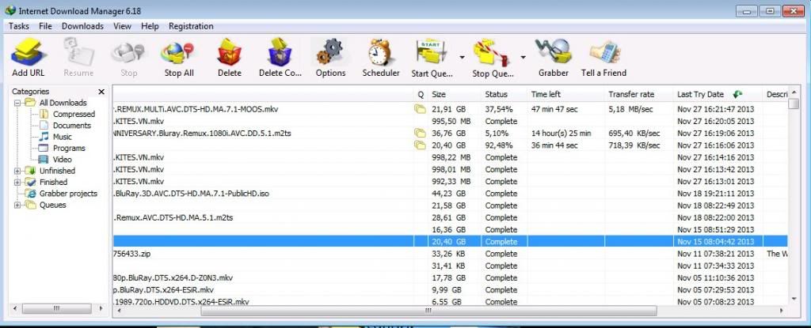This screenshot has width=811, height=328.
Task: Expand the Finished category node
Action: point(17,183)
